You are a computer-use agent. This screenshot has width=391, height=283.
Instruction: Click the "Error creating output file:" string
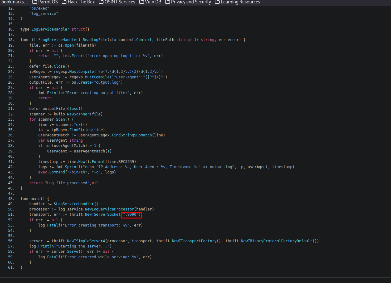tap(96, 93)
